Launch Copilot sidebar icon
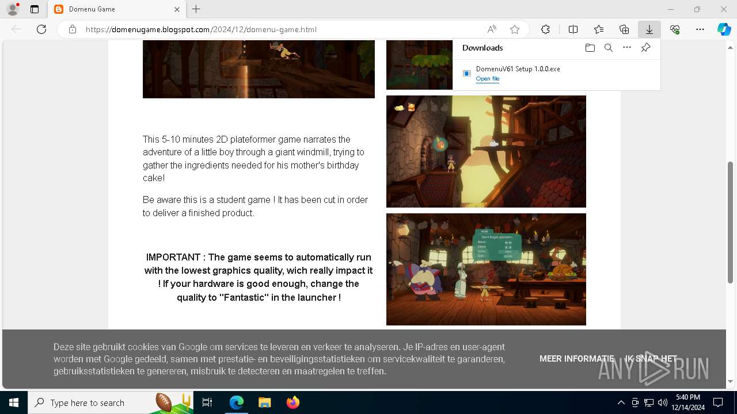Viewport: 737px width, 414px height. pos(724,29)
